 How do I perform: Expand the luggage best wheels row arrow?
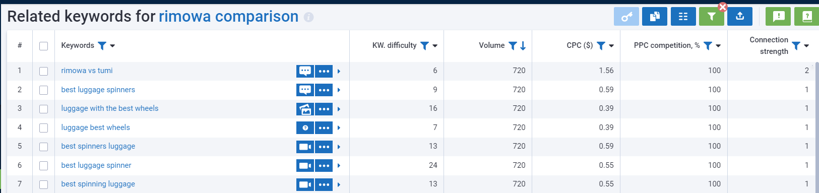(339, 128)
